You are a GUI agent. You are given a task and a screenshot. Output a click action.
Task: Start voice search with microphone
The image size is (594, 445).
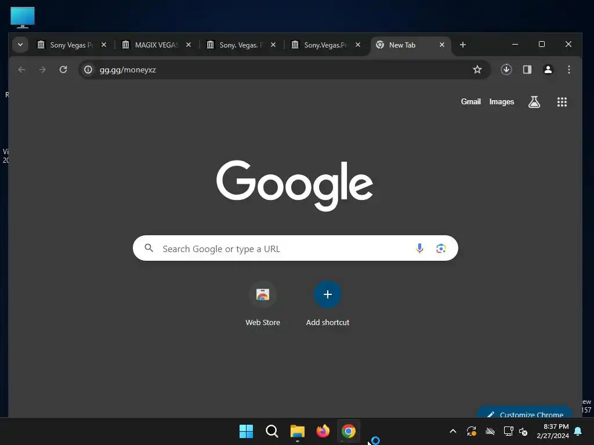(419, 248)
